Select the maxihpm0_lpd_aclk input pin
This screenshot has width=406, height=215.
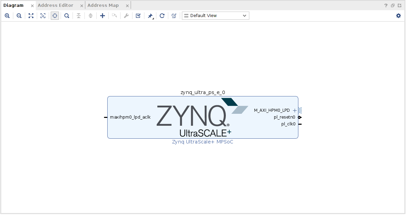[106, 117]
